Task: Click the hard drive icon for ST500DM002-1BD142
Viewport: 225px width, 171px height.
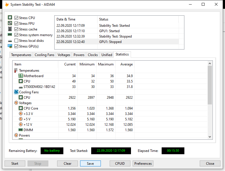Action: (21, 87)
